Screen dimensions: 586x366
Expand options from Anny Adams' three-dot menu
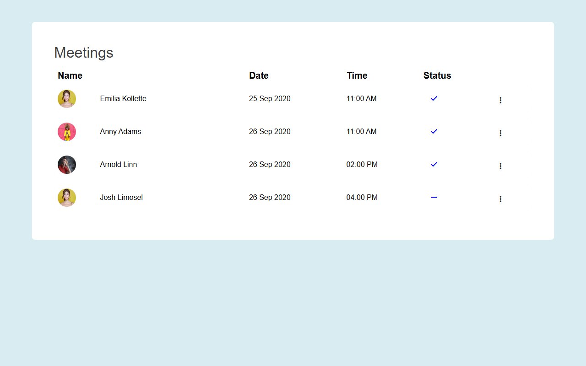[x=500, y=133]
